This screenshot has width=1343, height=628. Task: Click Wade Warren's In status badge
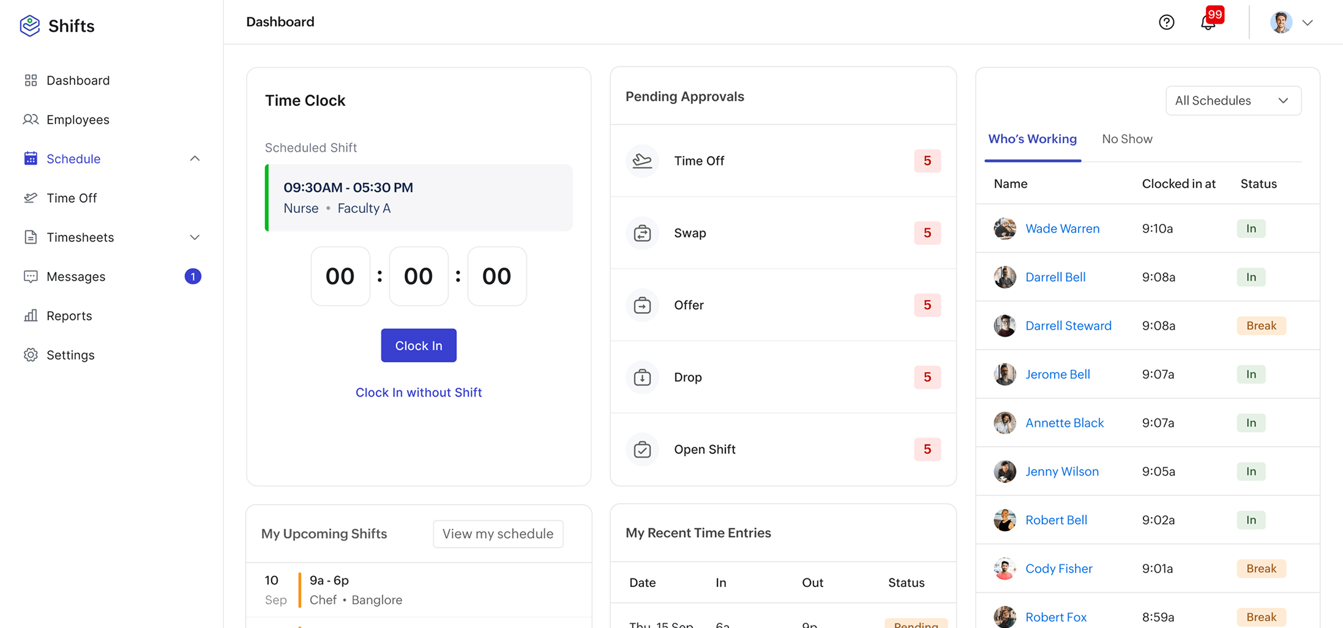[x=1251, y=228]
